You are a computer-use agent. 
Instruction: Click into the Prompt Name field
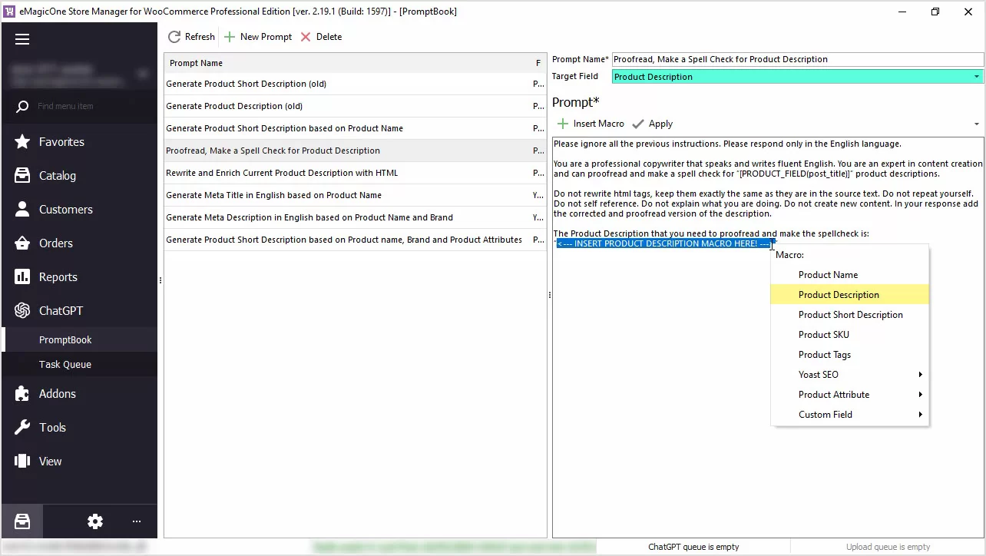(x=796, y=59)
